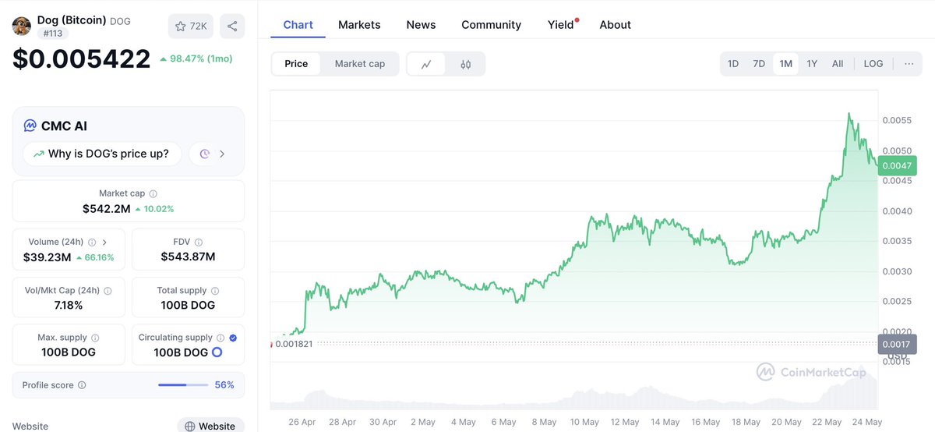
Task: Click the $39.23M volume value
Action: pyautogui.click(x=49, y=257)
